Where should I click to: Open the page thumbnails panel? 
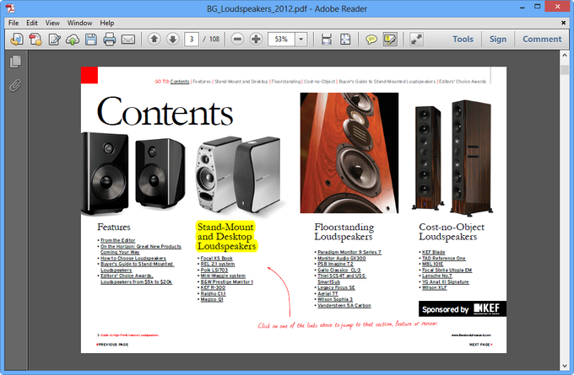point(15,62)
